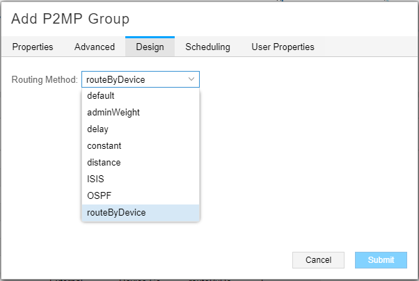Open the User Properties tab
419x281 pixels.
(283, 47)
